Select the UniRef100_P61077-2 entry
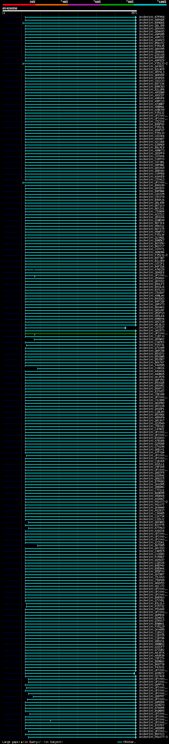The width and height of the screenshot is (169, 744). (x=153, y=502)
